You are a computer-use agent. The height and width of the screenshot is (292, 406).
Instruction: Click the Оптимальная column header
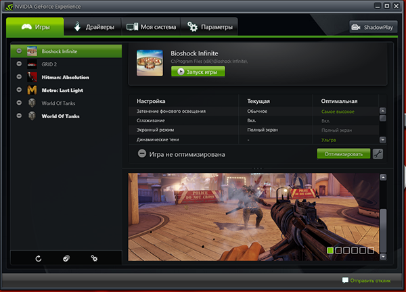339,101
